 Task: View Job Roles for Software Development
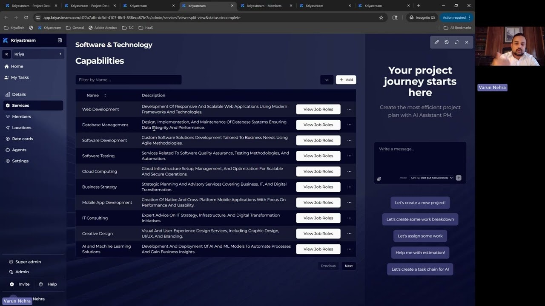pyautogui.click(x=318, y=140)
